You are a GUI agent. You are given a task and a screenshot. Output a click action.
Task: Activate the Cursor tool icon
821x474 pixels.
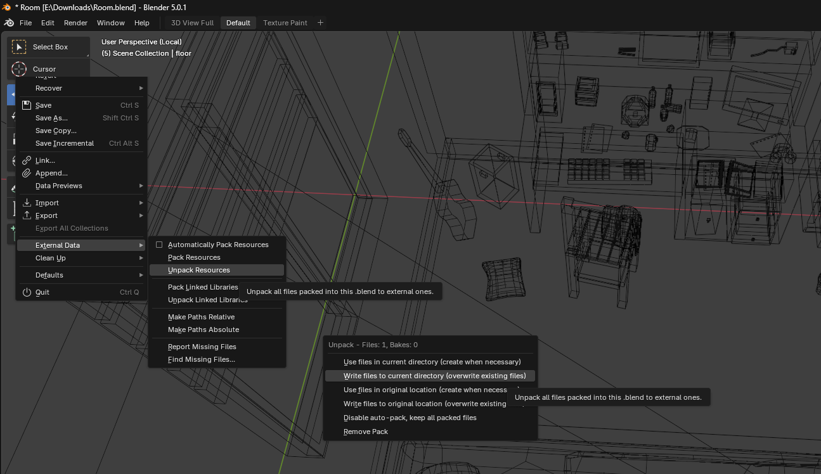point(19,69)
